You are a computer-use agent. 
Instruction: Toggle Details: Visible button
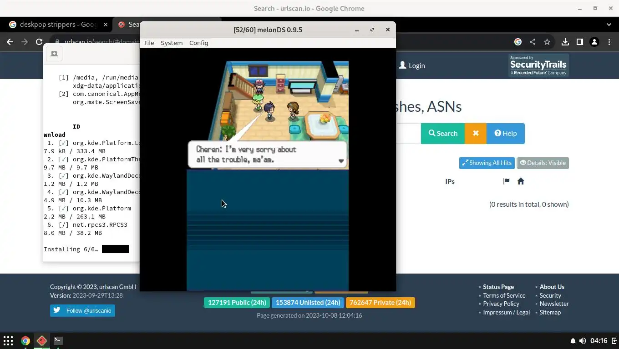[x=543, y=163]
